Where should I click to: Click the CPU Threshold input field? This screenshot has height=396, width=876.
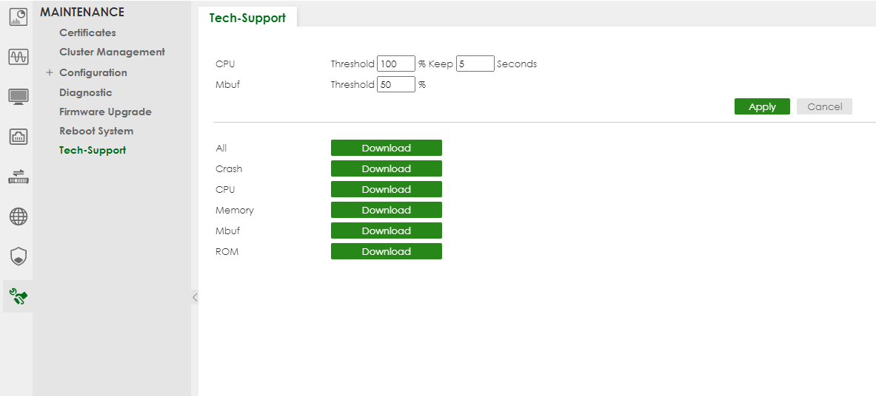click(x=395, y=64)
